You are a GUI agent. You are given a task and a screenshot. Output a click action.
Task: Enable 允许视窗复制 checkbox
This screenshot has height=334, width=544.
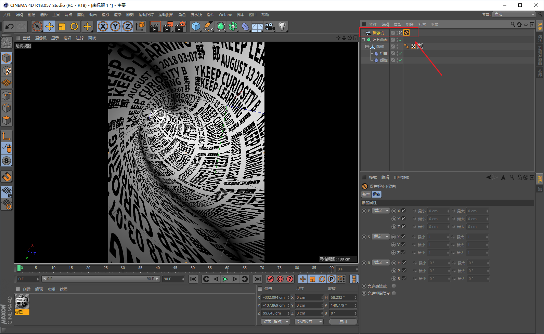click(394, 293)
